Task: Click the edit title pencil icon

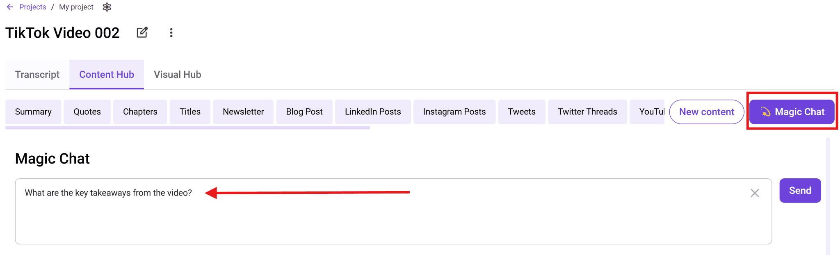Action: [142, 32]
